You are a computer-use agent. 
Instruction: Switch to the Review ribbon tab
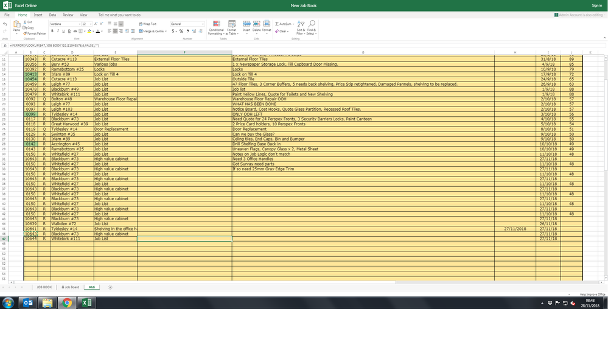coord(68,15)
